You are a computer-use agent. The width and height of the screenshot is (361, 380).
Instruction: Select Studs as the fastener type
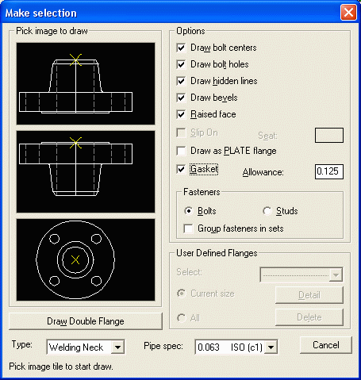coord(267,211)
